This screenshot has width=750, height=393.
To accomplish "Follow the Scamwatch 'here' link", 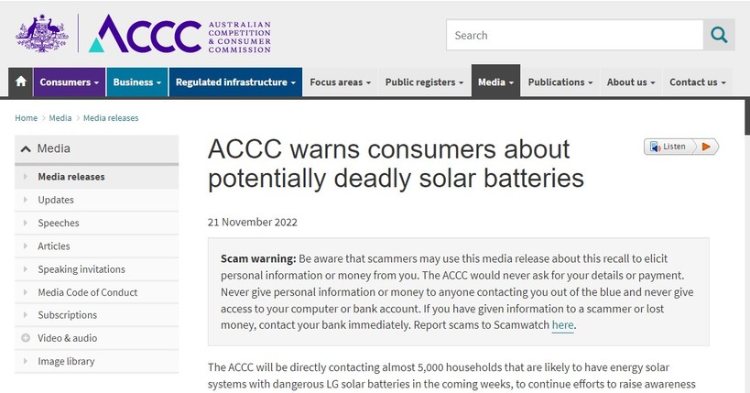I will 562,324.
